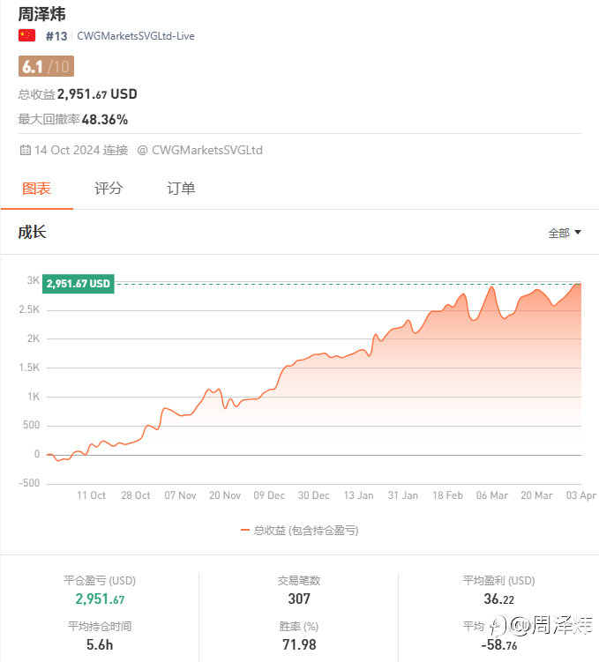Click the 6.1/10 score badge

click(46, 66)
